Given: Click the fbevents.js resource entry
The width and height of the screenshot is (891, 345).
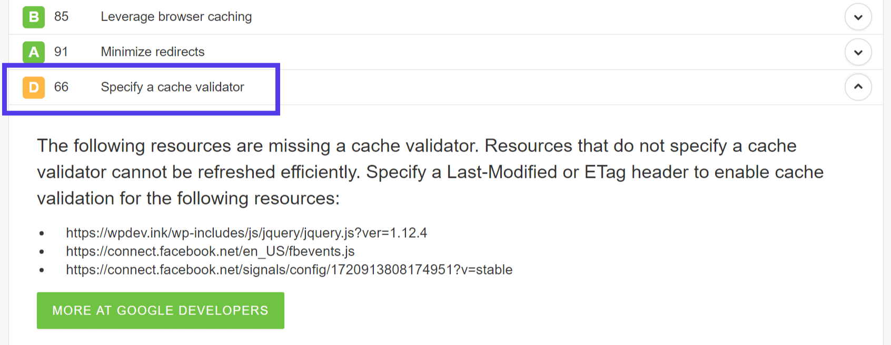Looking at the screenshot, I should click(x=210, y=251).
